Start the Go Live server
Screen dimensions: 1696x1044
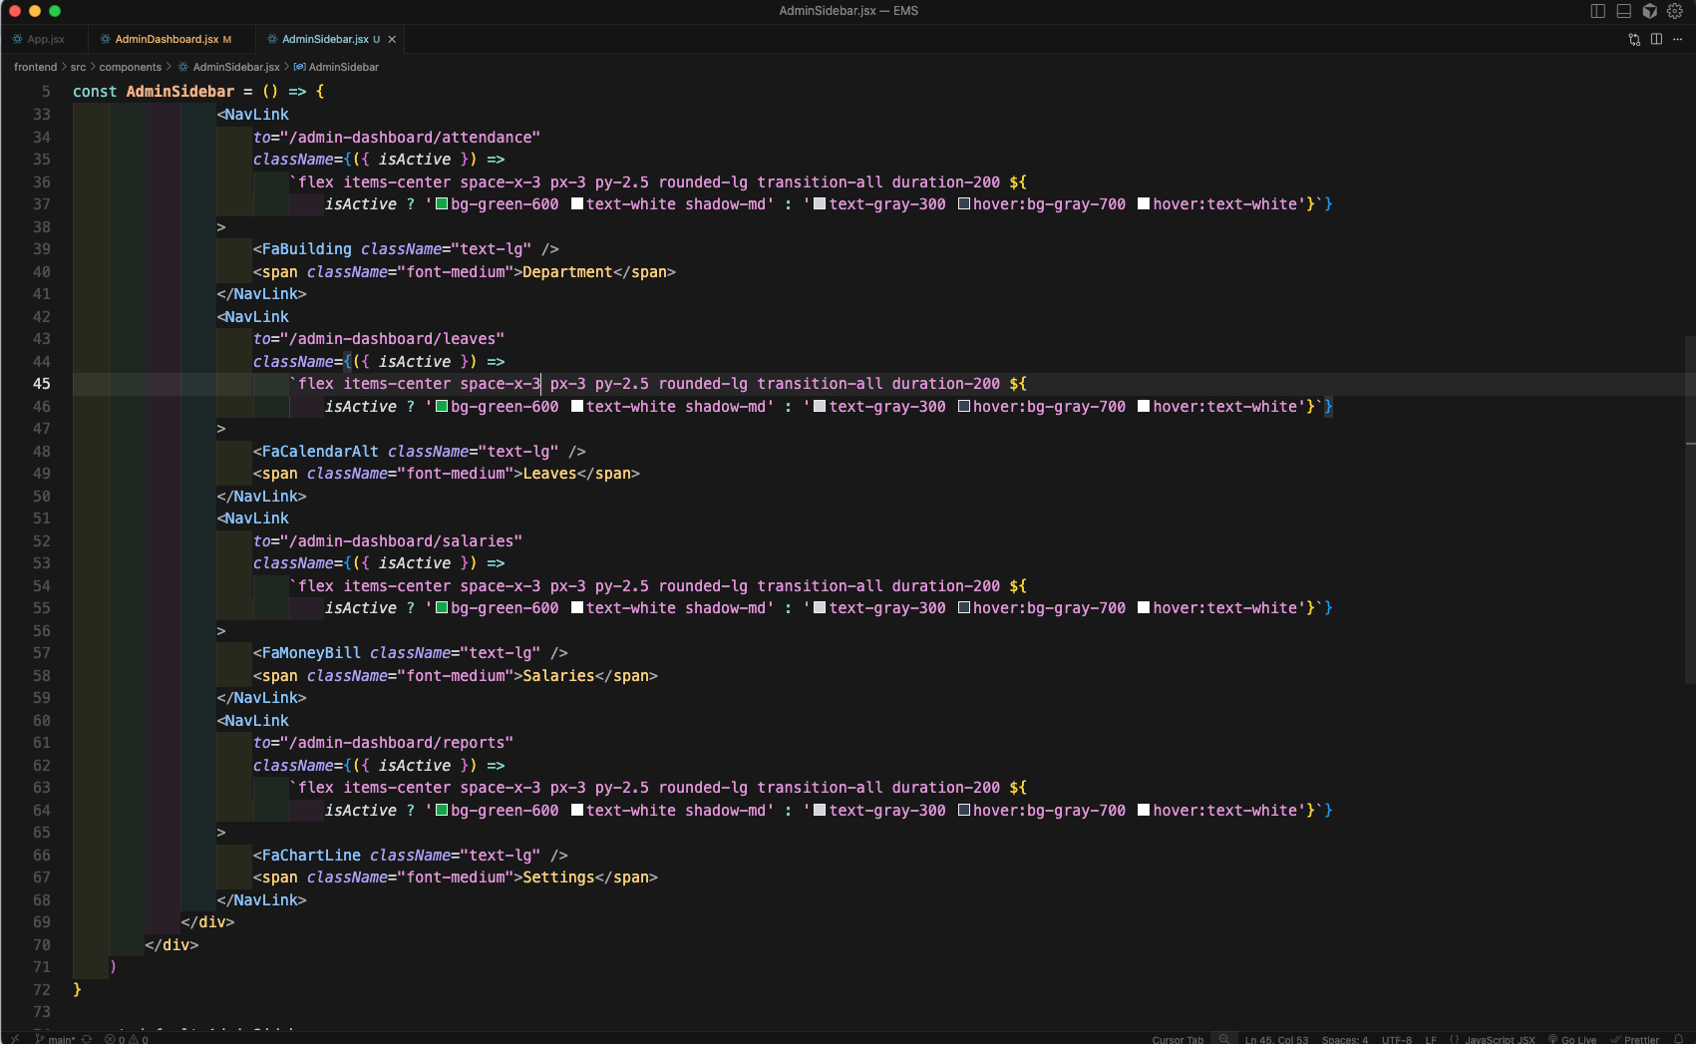tap(1572, 1039)
